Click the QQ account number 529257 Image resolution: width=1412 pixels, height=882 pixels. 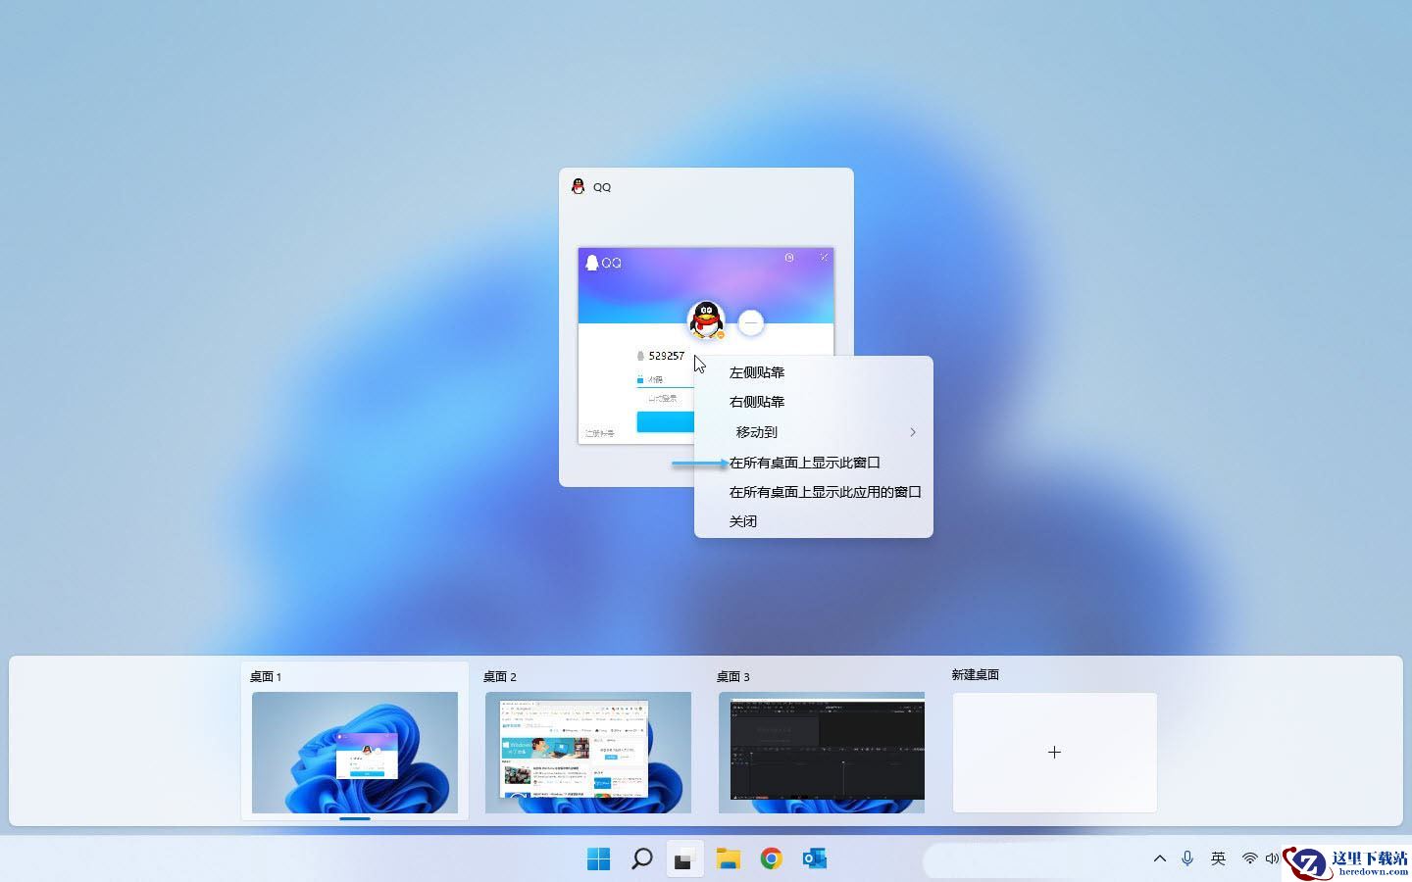(x=667, y=356)
